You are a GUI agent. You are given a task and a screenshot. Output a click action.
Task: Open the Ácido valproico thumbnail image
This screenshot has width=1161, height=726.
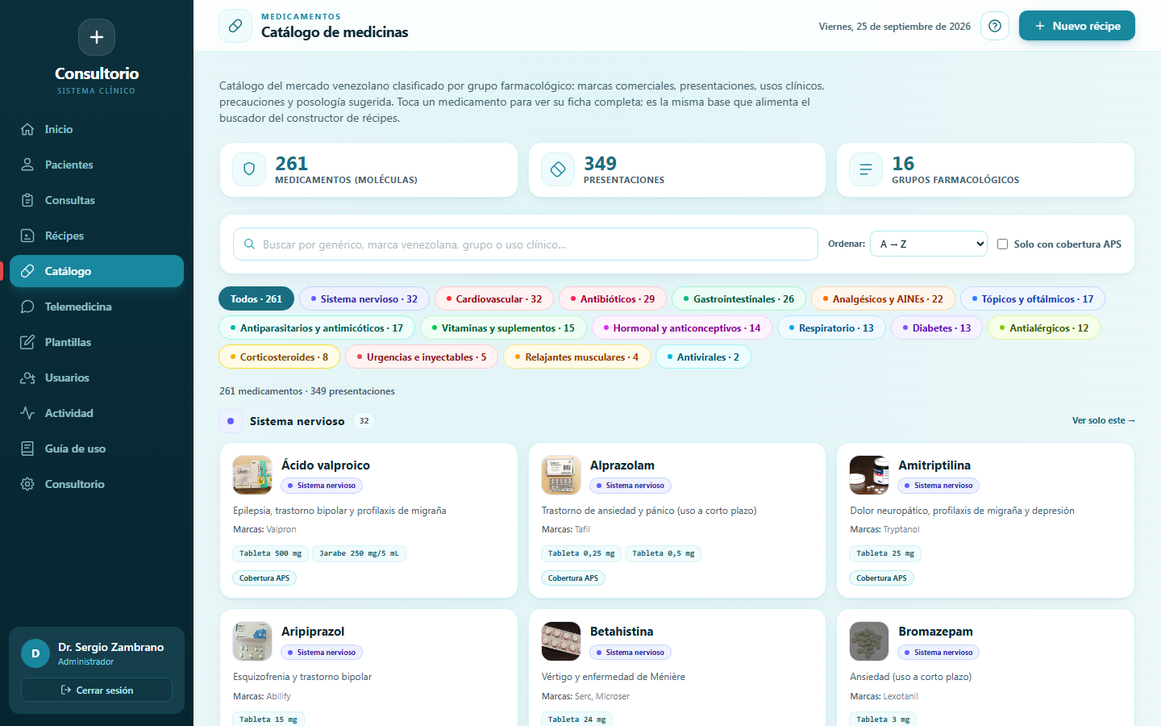click(x=252, y=475)
